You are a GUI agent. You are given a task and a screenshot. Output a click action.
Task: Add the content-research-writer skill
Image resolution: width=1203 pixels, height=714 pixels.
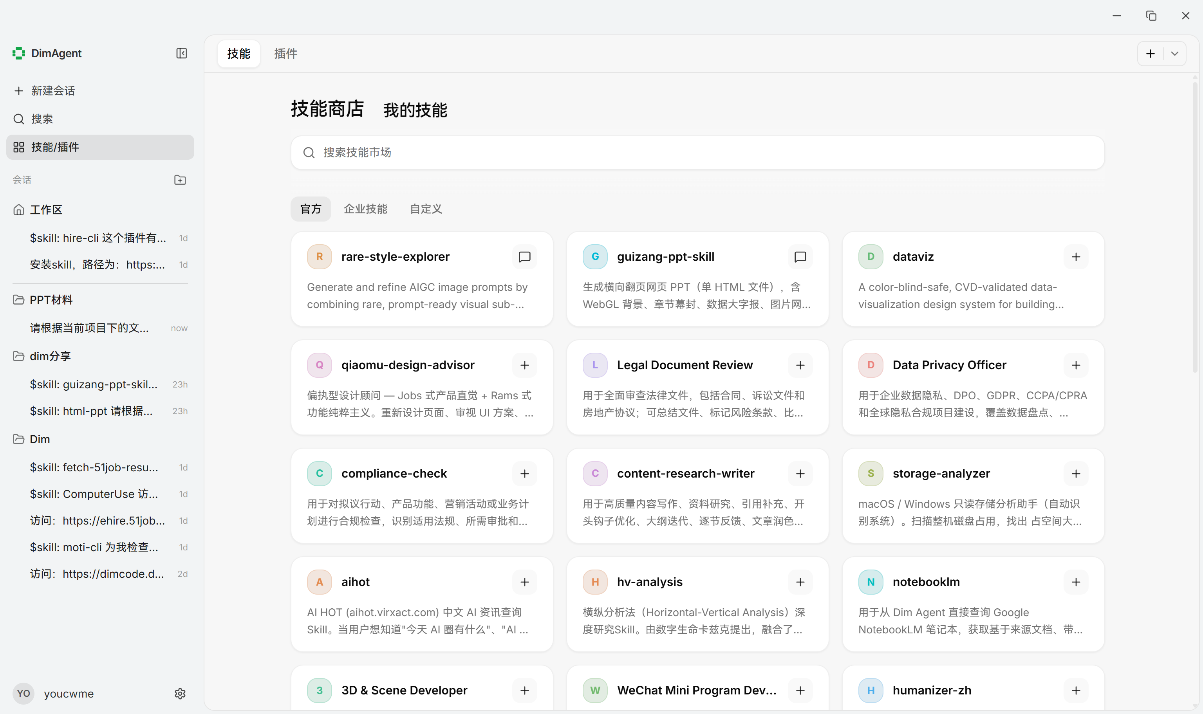(800, 473)
